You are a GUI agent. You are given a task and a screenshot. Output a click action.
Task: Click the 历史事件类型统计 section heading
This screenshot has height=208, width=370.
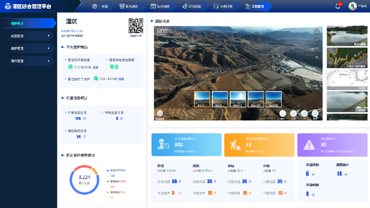tap(80, 155)
